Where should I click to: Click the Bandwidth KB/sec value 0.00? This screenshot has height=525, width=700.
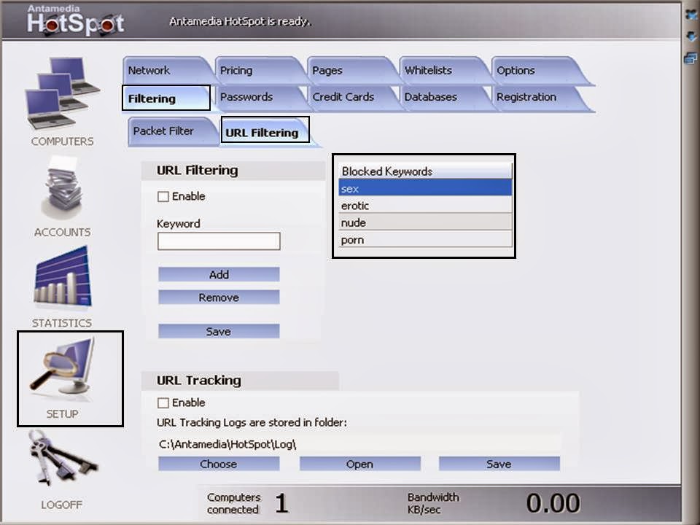click(x=553, y=503)
